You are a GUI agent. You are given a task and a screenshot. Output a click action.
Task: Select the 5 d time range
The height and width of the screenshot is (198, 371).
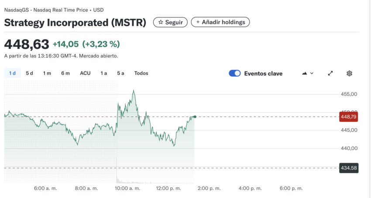coord(29,73)
